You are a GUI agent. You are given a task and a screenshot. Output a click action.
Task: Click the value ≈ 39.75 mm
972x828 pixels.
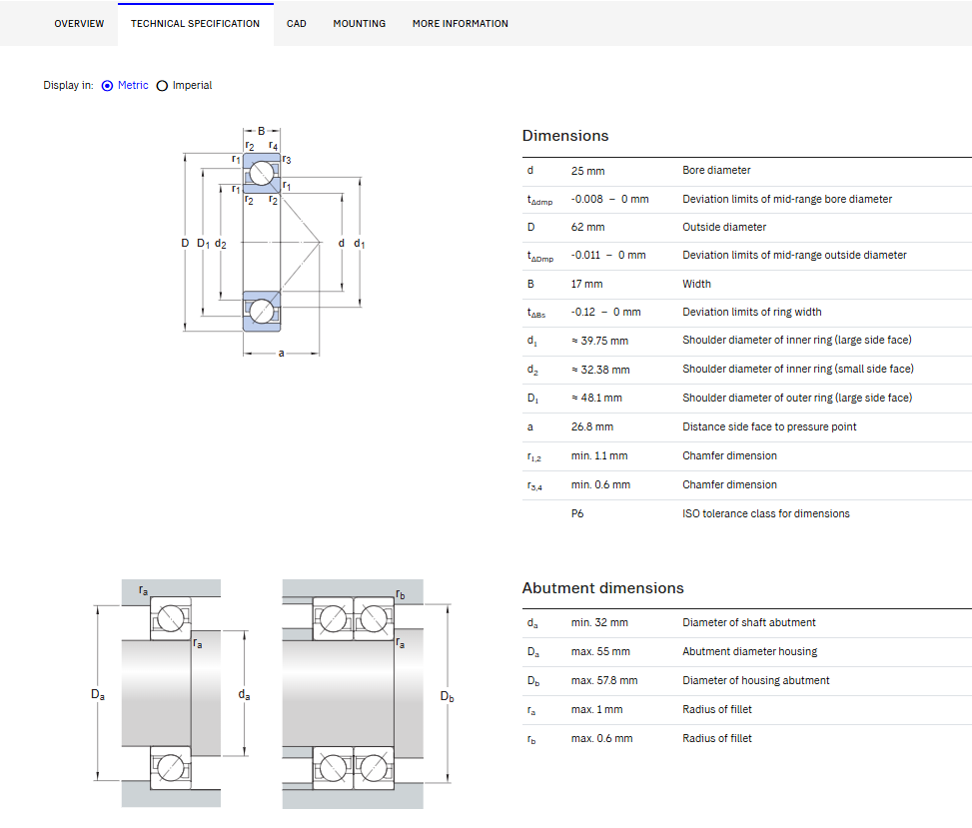tap(599, 341)
